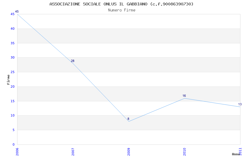Select the data point labeled 16
Image resolution: width=243 pixels, height=157 pixels.
[184, 98]
